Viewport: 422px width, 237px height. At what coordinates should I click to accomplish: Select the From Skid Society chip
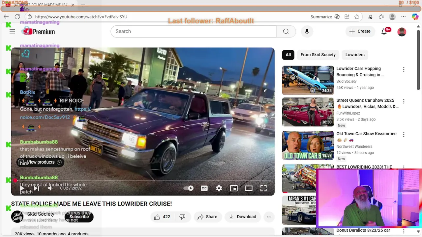(318, 55)
